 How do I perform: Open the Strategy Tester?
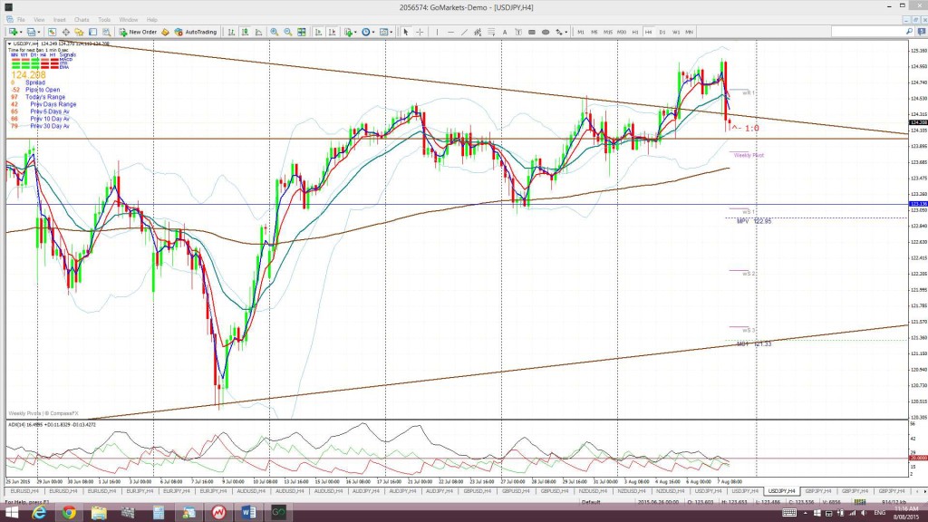[107, 32]
